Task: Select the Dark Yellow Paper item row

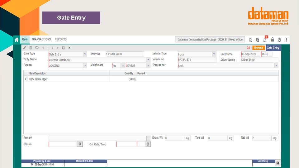Action: point(151,79)
